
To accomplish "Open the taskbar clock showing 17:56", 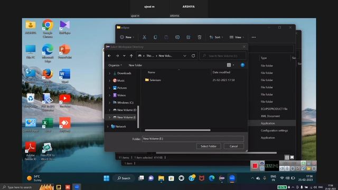I will point(305,178).
